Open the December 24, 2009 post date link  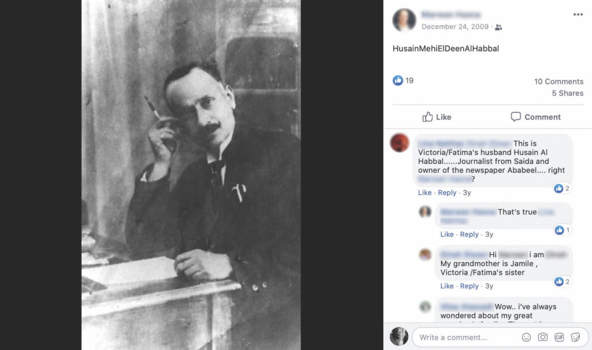pyautogui.click(x=455, y=27)
